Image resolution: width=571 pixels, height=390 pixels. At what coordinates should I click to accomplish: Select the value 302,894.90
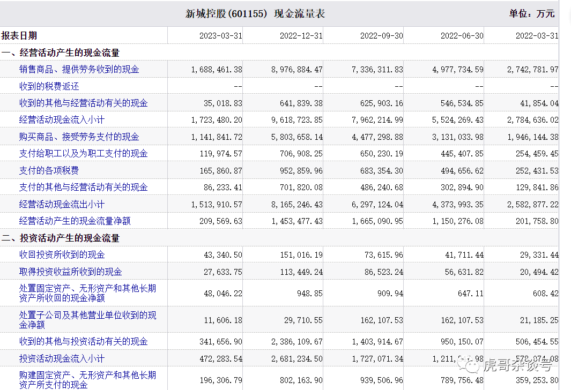[x=462, y=187]
